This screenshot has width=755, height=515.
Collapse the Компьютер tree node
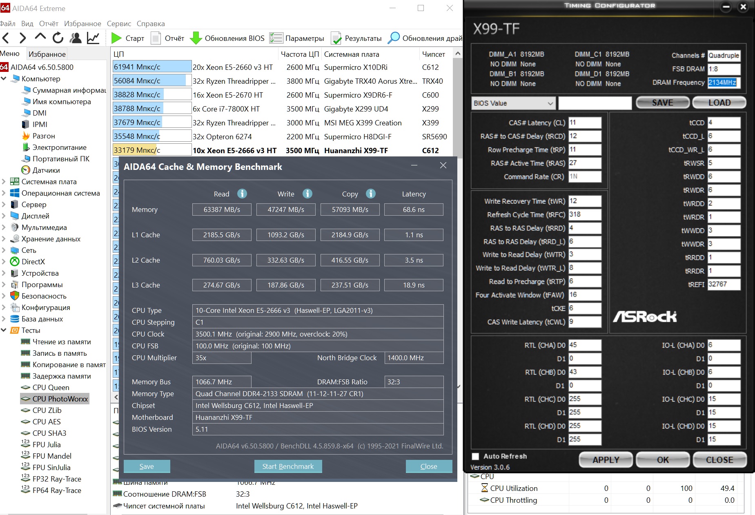coord(4,78)
